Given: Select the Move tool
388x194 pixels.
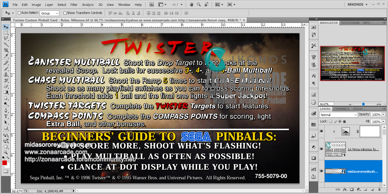Looking at the screenshot, I should [6, 27].
